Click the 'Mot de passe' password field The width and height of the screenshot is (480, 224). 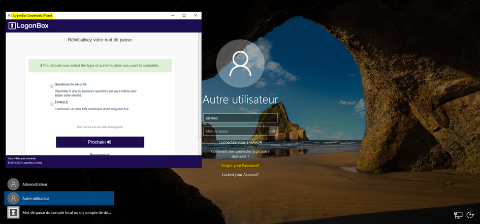(x=236, y=131)
